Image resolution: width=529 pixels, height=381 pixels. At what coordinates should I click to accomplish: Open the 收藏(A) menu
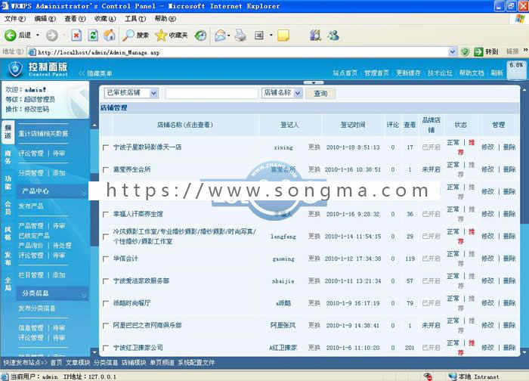105,19
